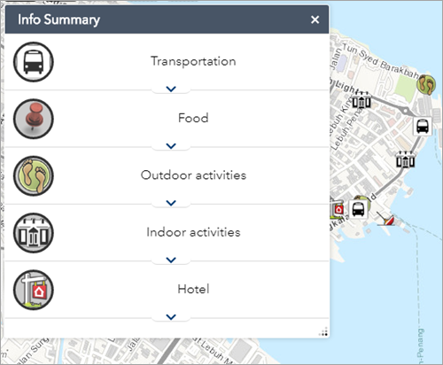Close the Info Summary panel
The image size is (443, 365).
tap(315, 19)
